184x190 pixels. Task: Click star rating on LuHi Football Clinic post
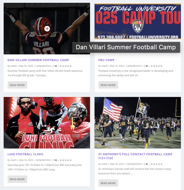coord(66,160)
